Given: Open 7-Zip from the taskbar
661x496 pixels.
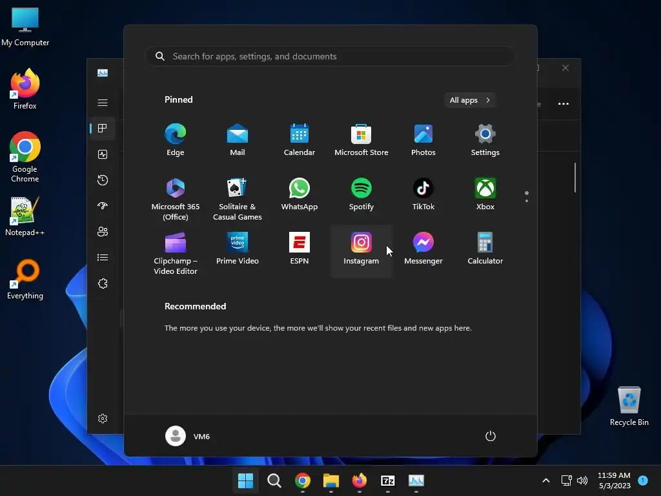Looking at the screenshot, I should [x=388, y=480].
